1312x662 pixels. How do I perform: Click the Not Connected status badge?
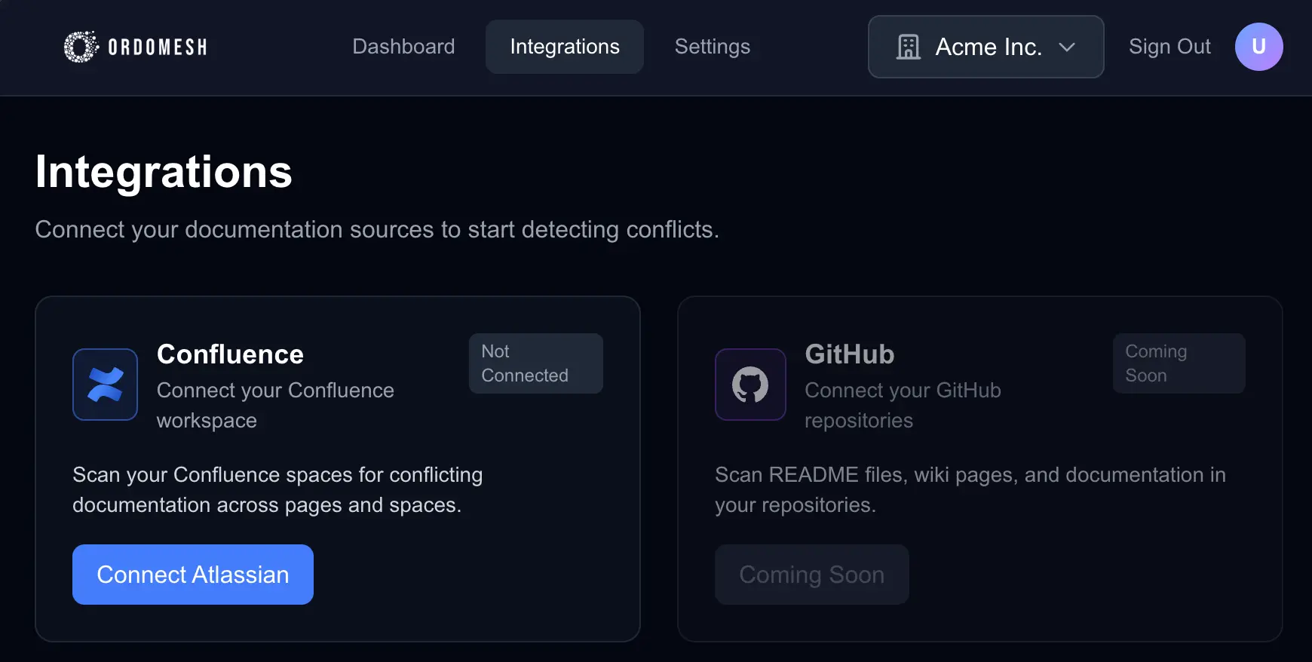click(x=535, y=363)
